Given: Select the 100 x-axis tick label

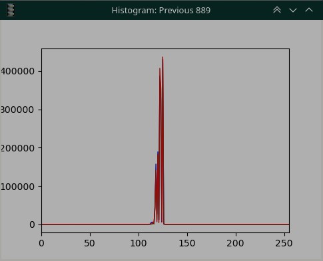Looking at the screenshot, I should (x=139, y=243).
